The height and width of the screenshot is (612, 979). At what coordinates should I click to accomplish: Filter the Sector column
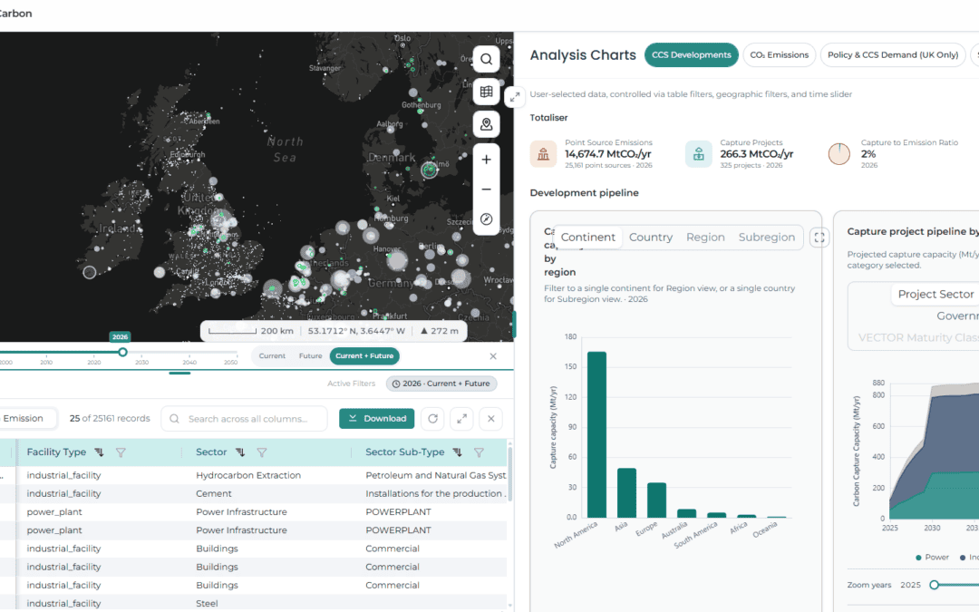(262, 452)
